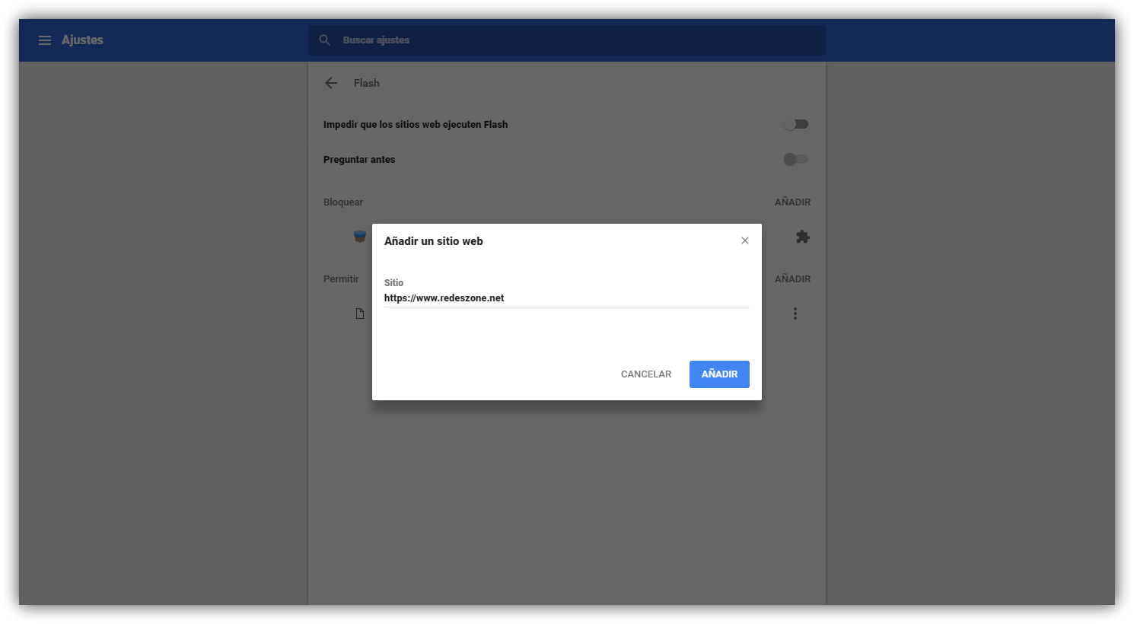Click AÑADIR next to Bloquear

click(x=792, y=202)
